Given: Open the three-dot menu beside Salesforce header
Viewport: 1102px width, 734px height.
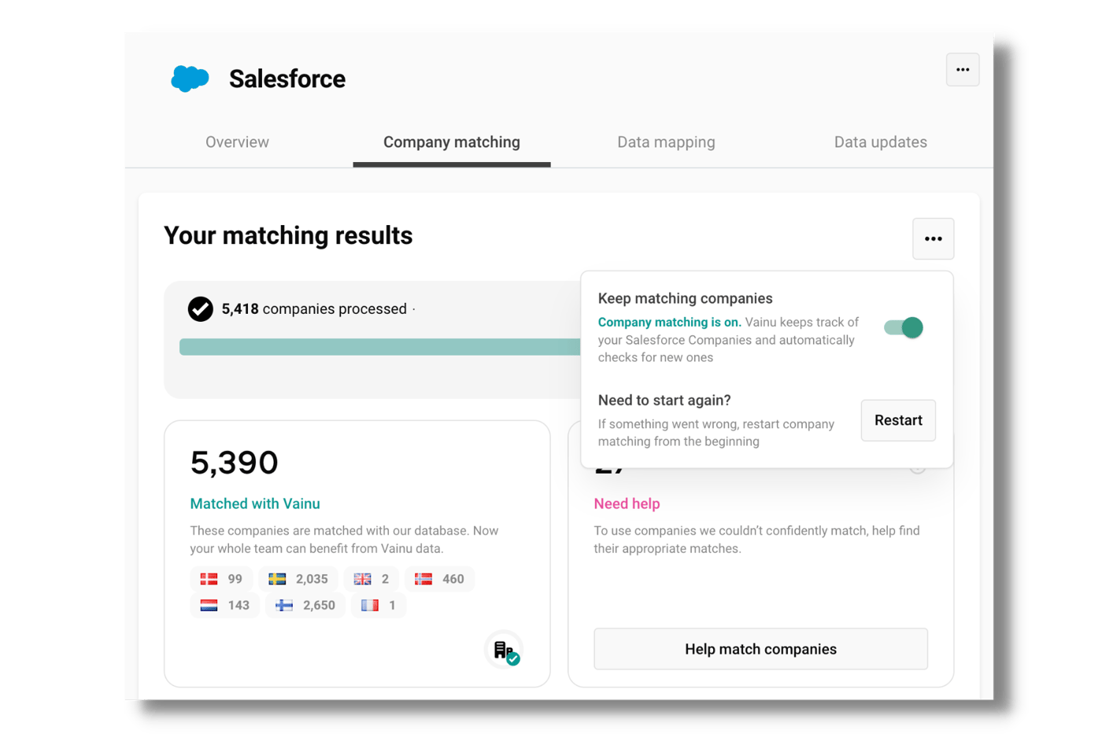Looking at the screenshot, I should 963,70.
